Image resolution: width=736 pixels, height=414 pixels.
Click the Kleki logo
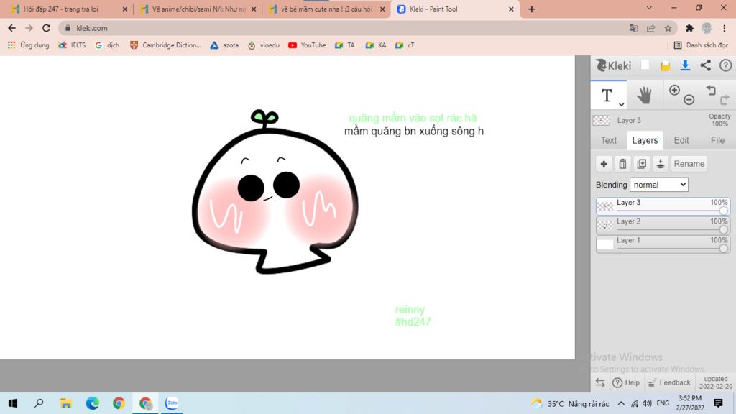pos(613,65)
